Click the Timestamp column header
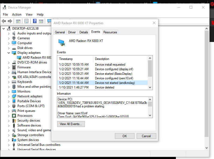This screenshot has width=214, height=159. tap(75, 59)
